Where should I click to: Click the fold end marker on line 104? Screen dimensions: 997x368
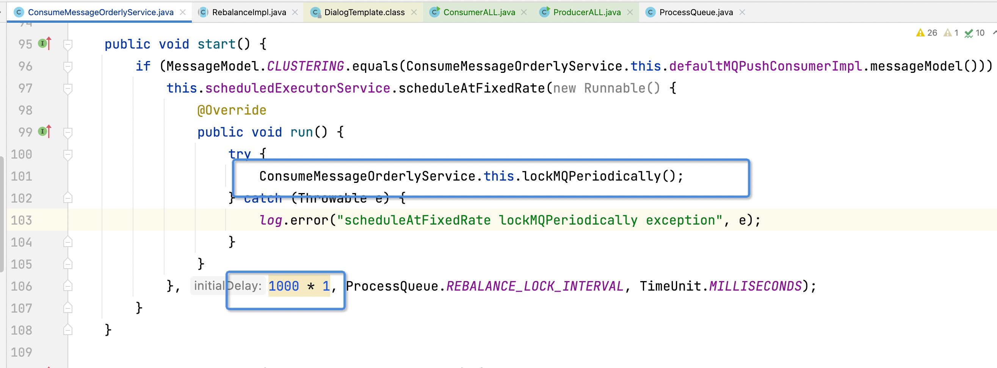68,242
